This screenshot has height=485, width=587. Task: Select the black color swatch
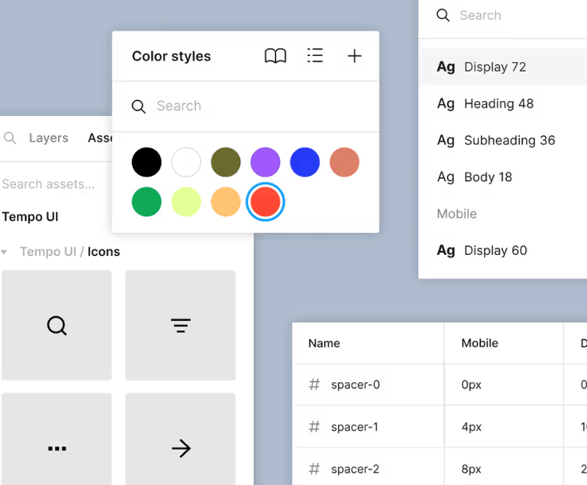point(147,162)
